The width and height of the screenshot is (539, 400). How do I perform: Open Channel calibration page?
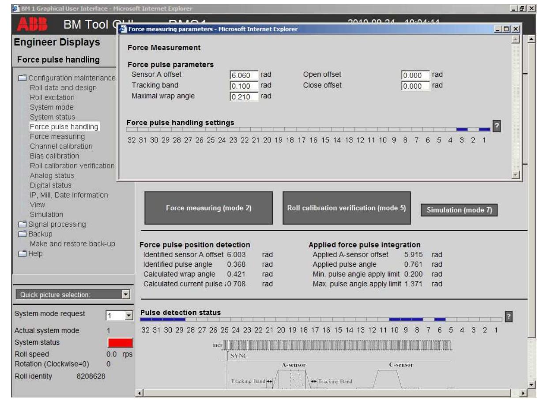point(61,146)
